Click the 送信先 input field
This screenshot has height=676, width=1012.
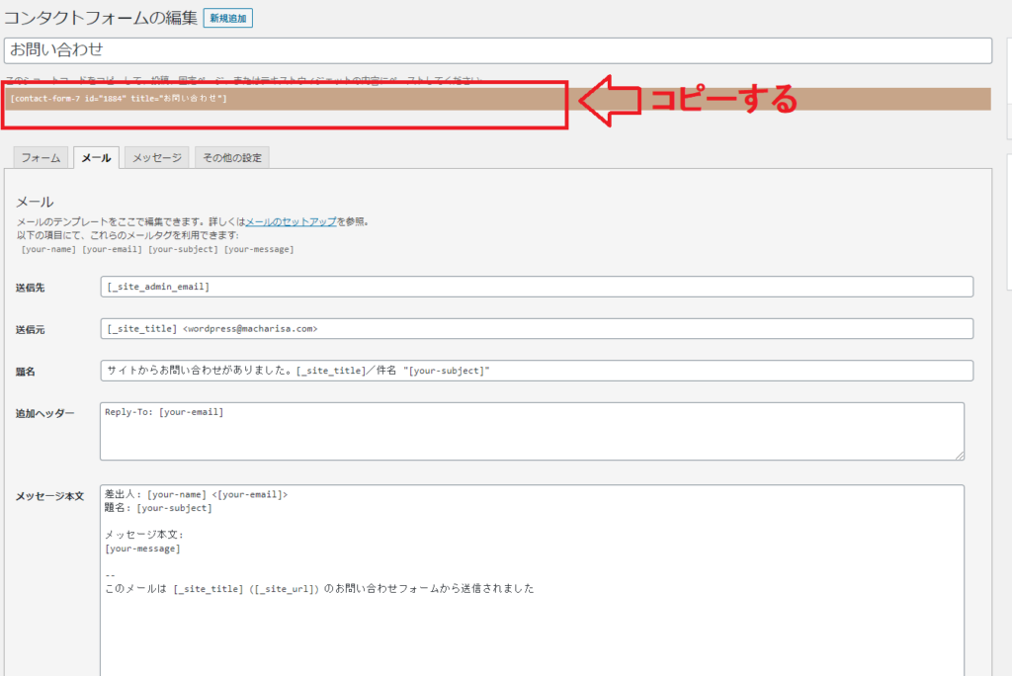[536, 287]
